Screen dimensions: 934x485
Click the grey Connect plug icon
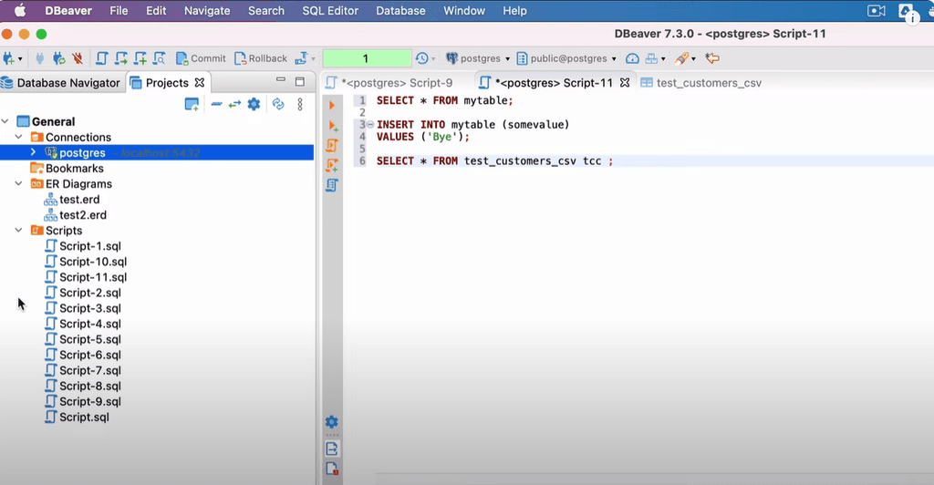[39, 58]
